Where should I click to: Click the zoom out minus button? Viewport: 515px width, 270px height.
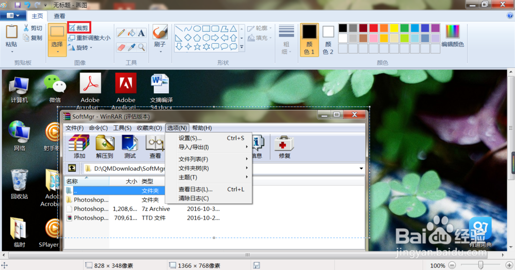pyautogui.click(x=452, y=265)
